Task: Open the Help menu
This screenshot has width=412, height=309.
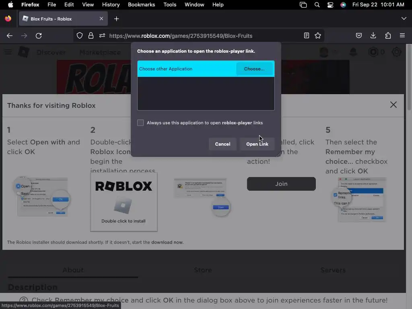Action: (x=218, y=4)
